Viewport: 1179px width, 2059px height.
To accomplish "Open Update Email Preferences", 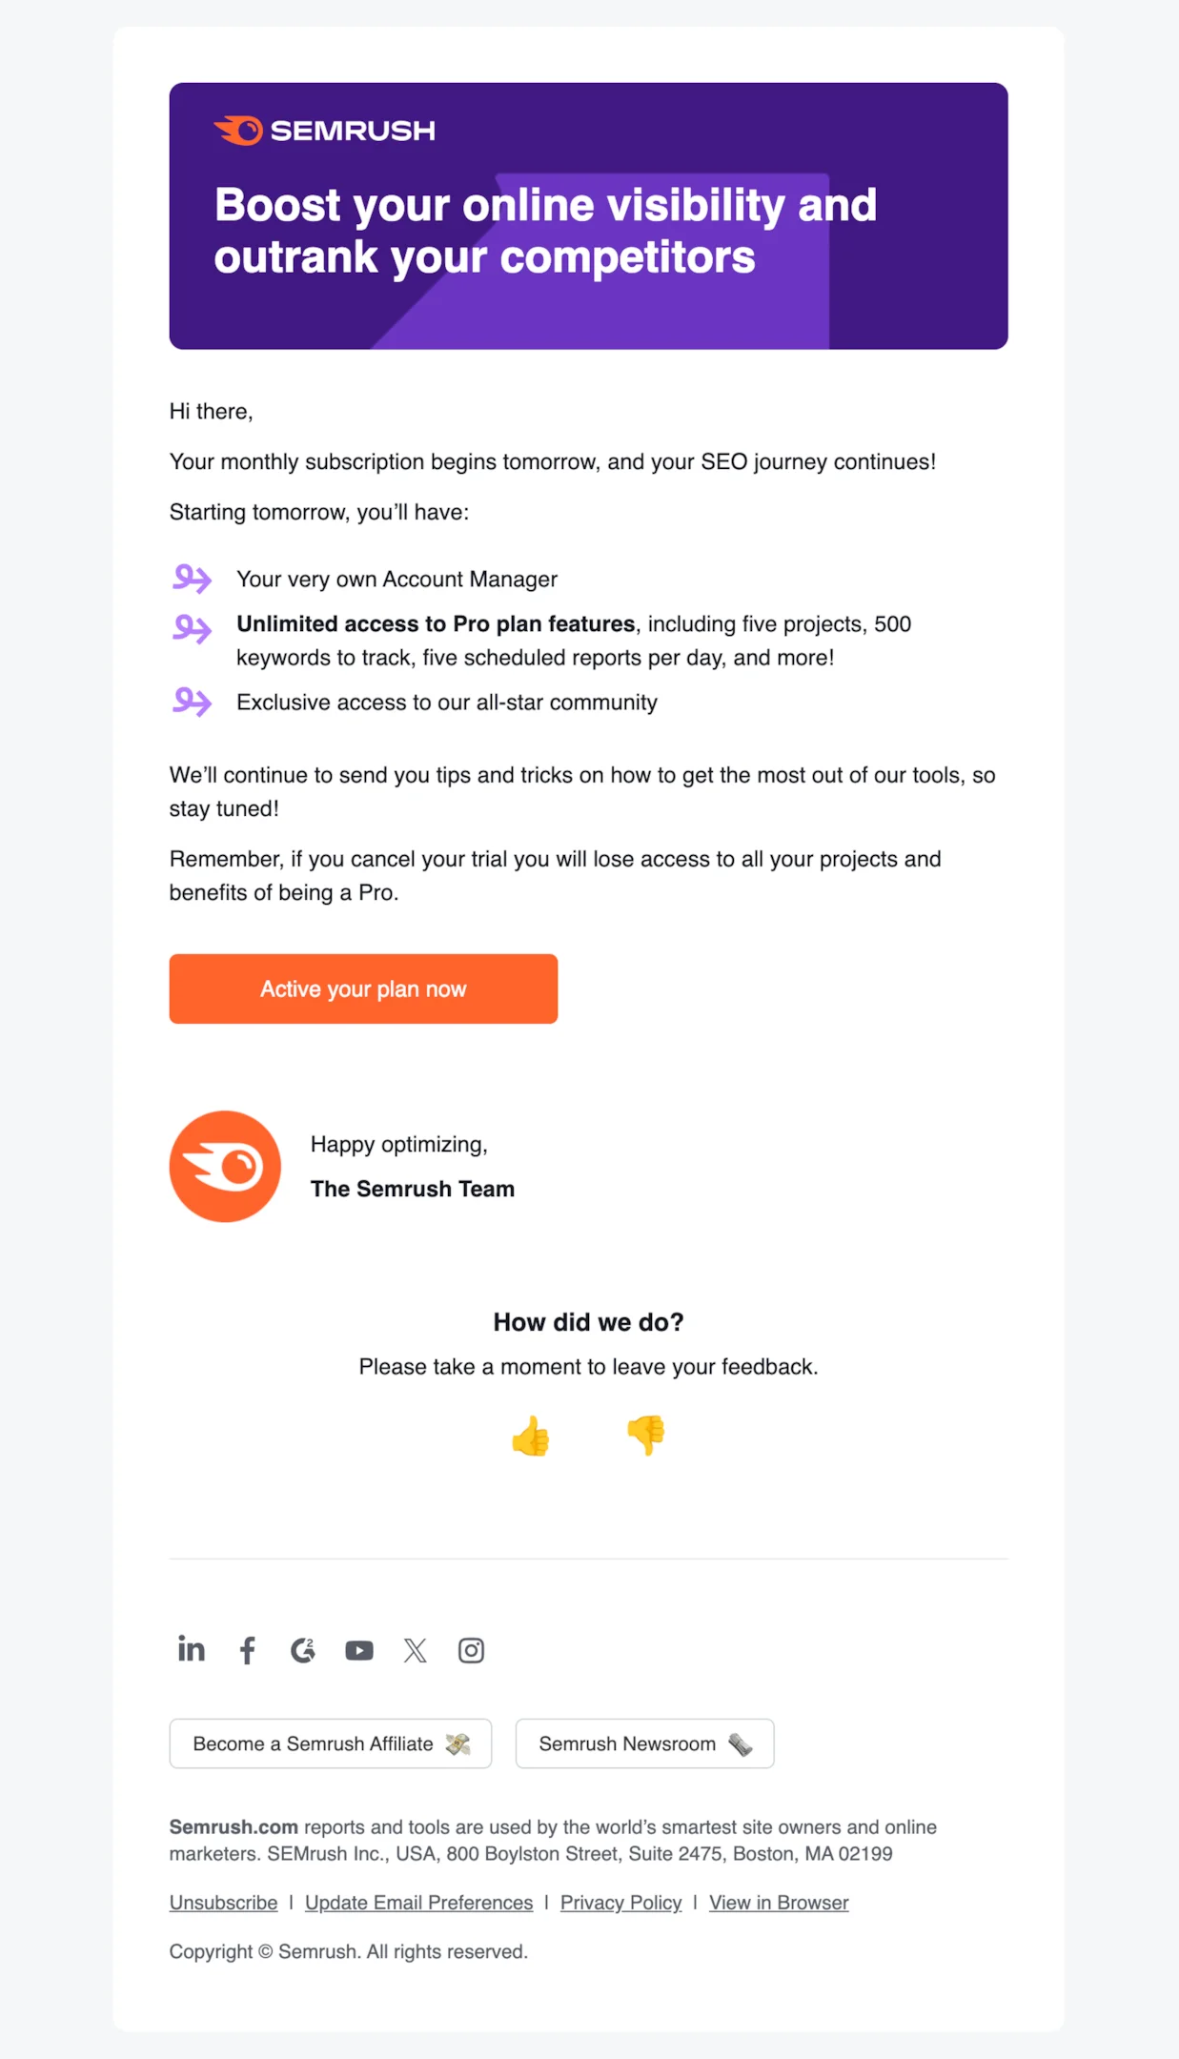I will pos(417,1903).
